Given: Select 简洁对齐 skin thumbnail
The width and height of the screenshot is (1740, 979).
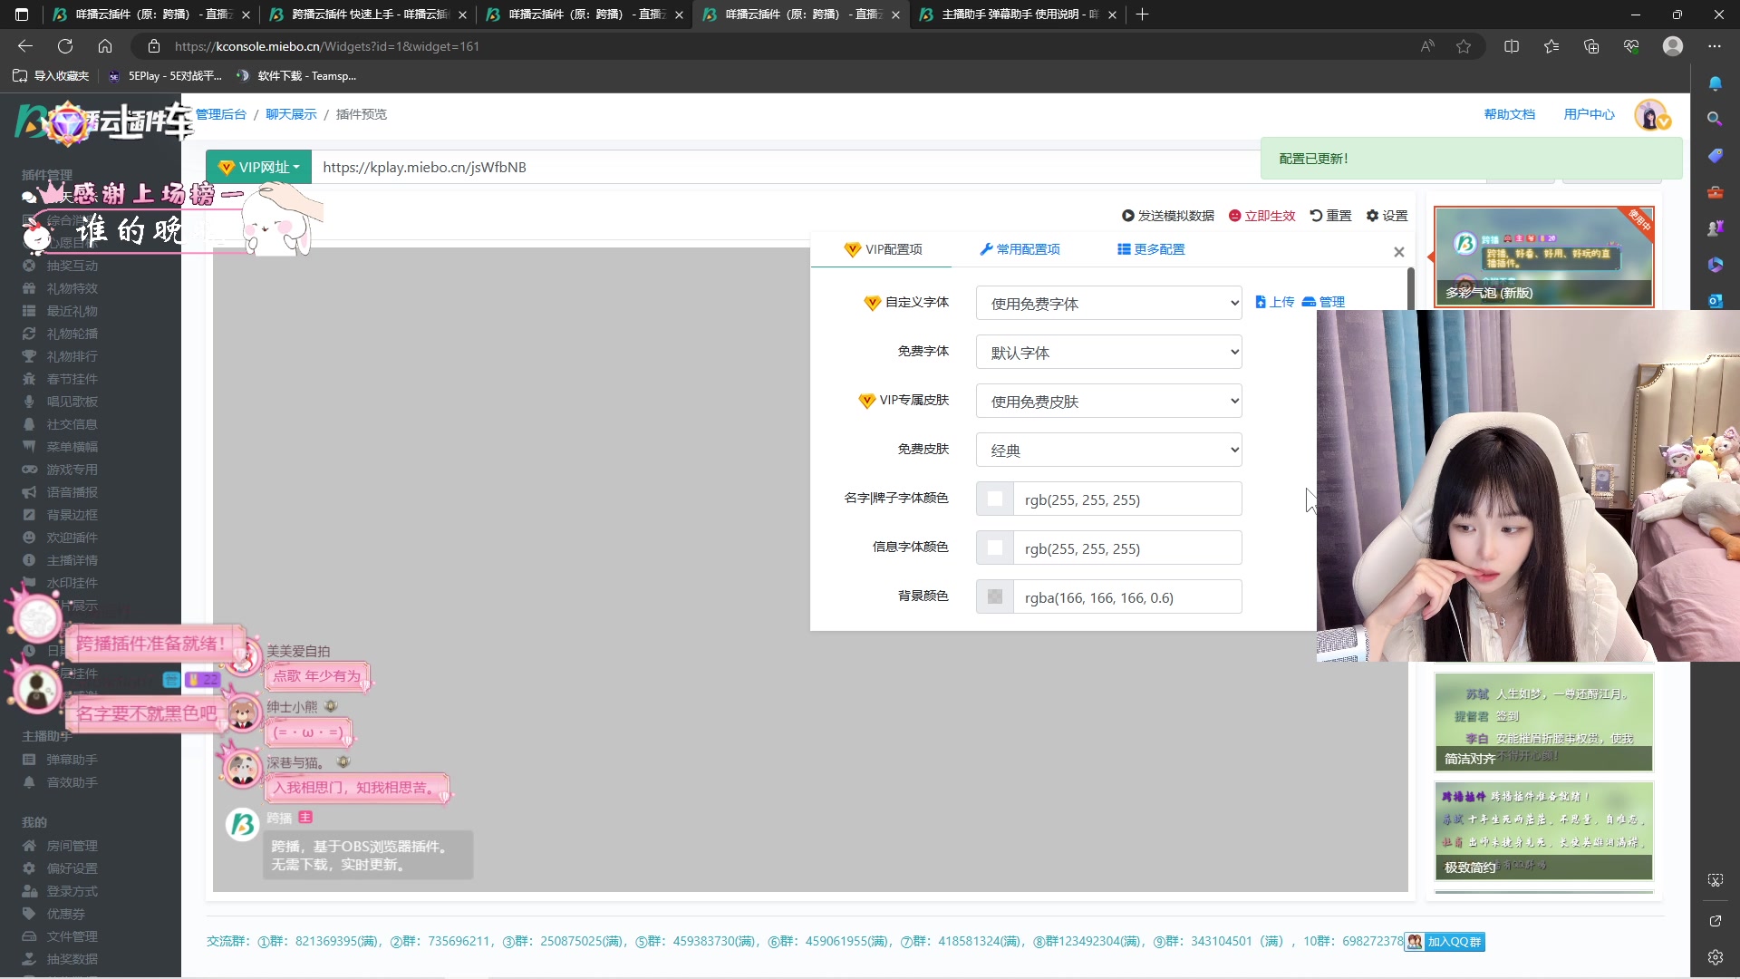Looking at the screenshot, I should (x=1544, y=722).
